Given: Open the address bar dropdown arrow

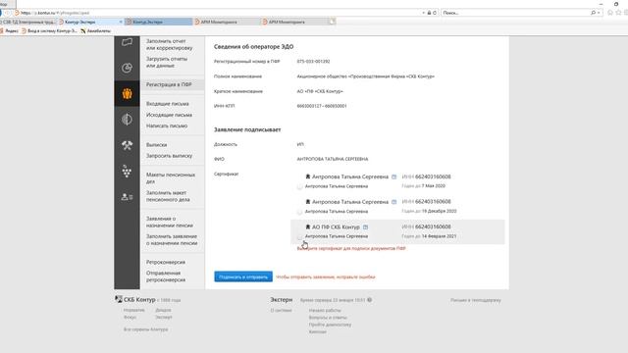Looking at the screenshot, I should tap(423, 13).
